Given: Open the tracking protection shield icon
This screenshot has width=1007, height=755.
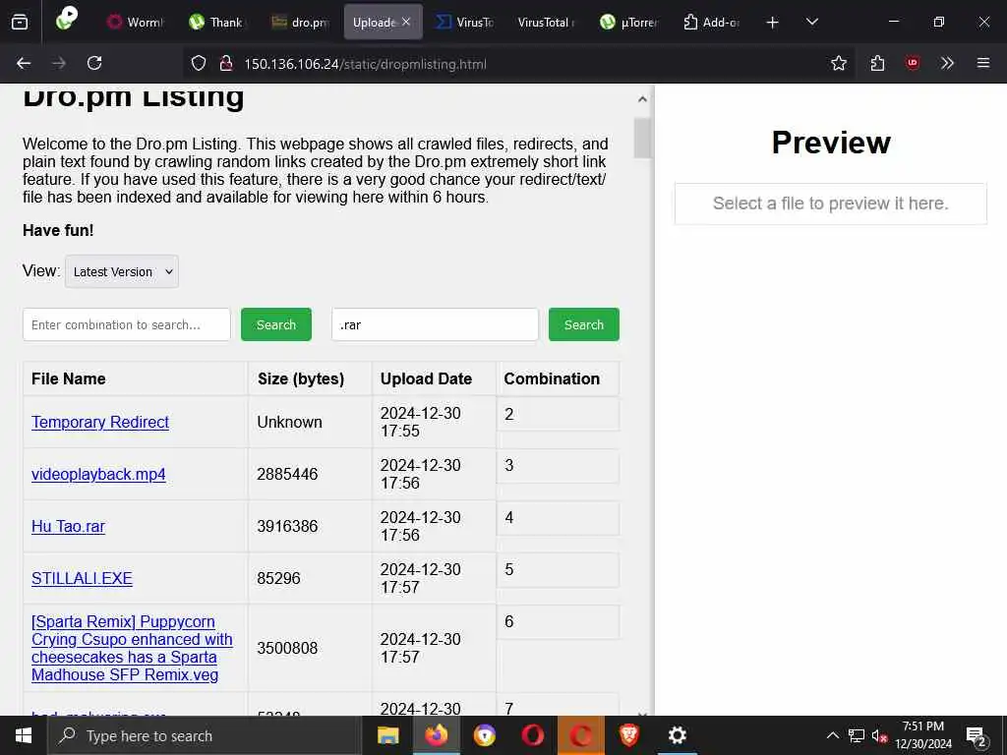Looking at the screenshot, I should point(199,63).
